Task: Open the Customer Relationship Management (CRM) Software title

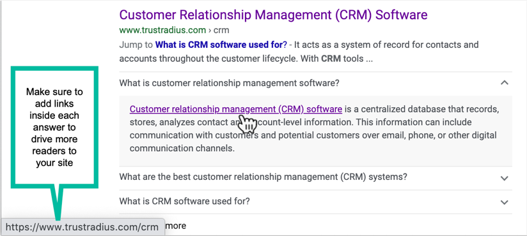Action: pyautogui.click(x=273, y=15)
